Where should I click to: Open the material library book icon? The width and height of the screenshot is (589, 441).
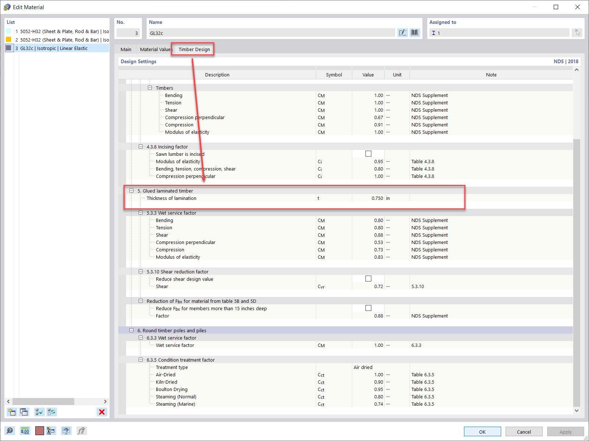point(414,33)
